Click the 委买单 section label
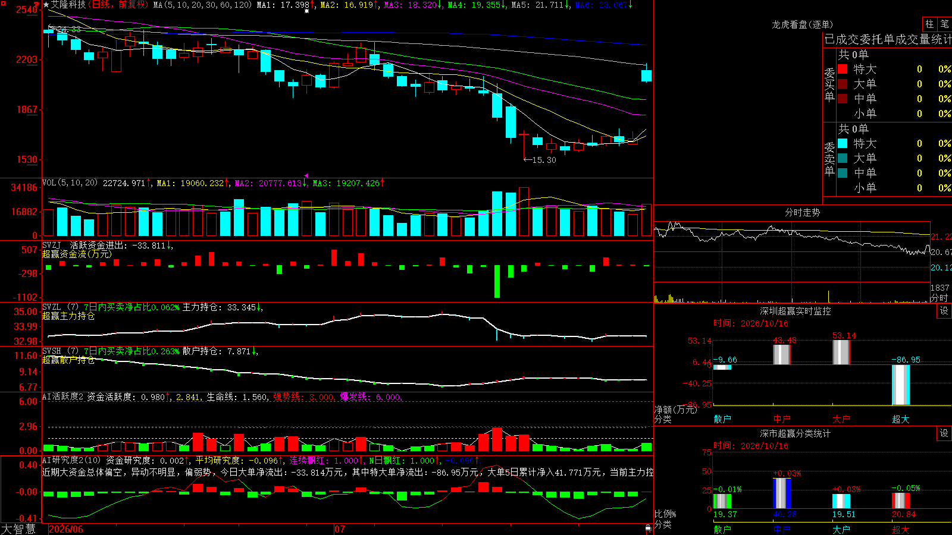952x535 pixels. [829, 84]
